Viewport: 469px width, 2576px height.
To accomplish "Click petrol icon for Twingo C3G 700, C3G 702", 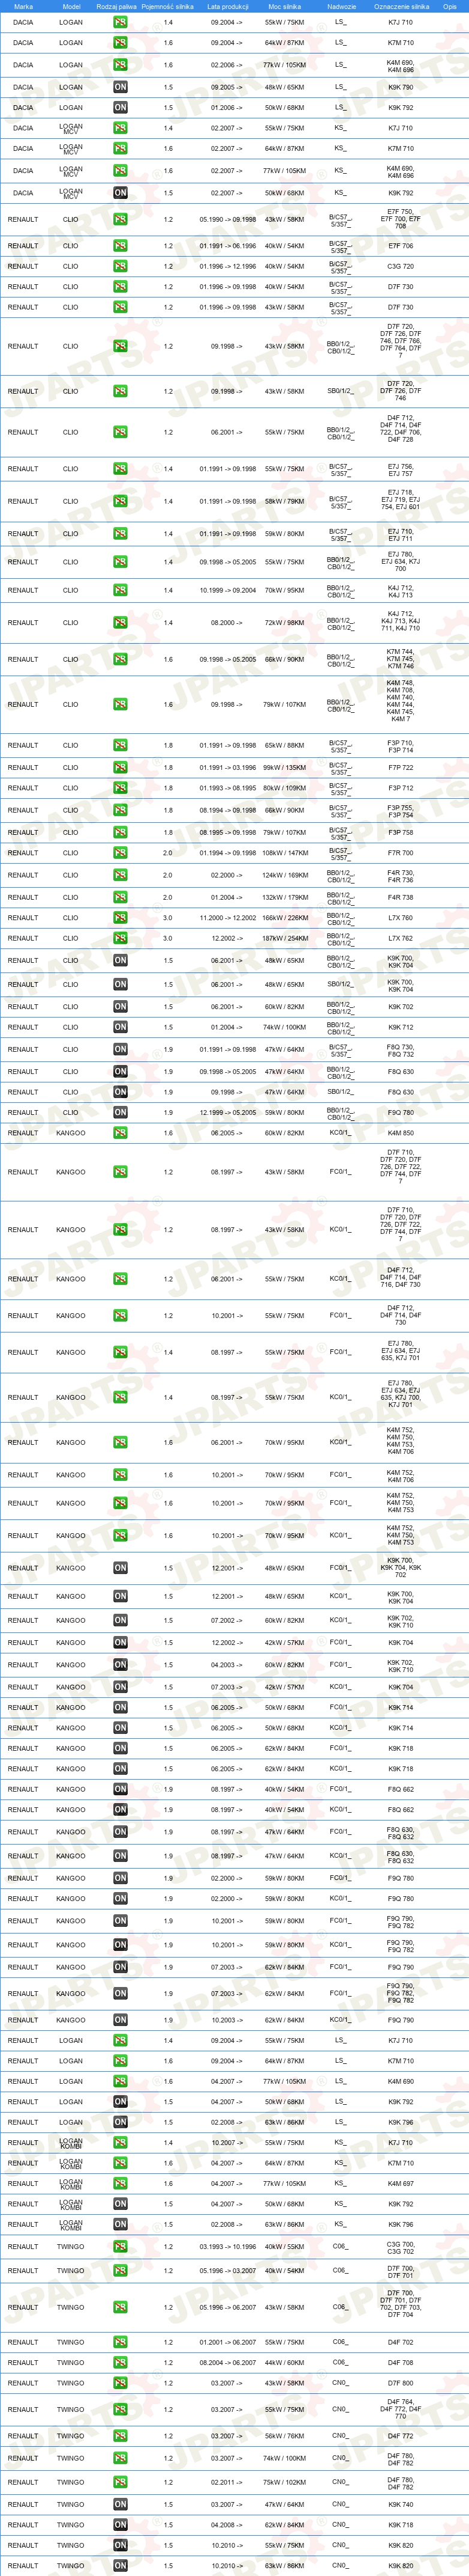I will (120, 2246).
